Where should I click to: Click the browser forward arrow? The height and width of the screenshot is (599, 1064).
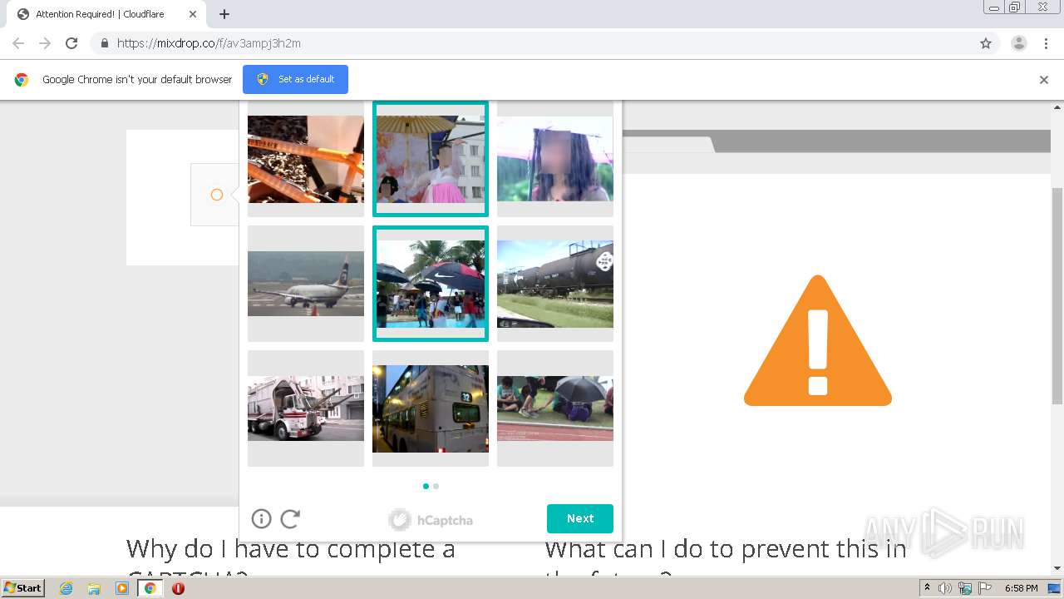click(x=45, y=43)
